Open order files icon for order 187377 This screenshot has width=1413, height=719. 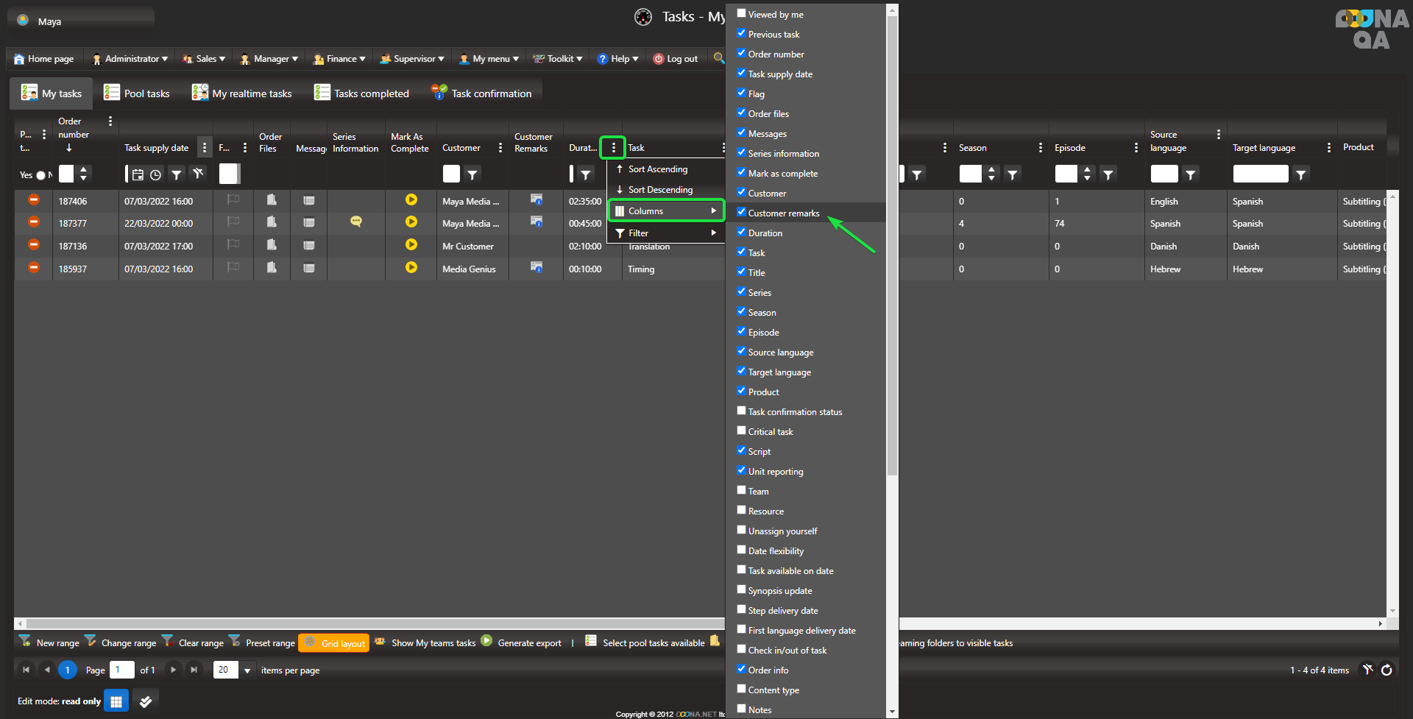tap(272, 222)
